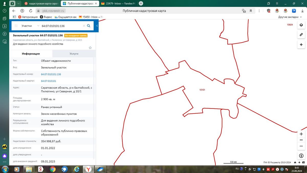Viewport: 307px width, 173px height.
Task: Launch Internet Explorer from the taskbar
Action: coord(76,169)
